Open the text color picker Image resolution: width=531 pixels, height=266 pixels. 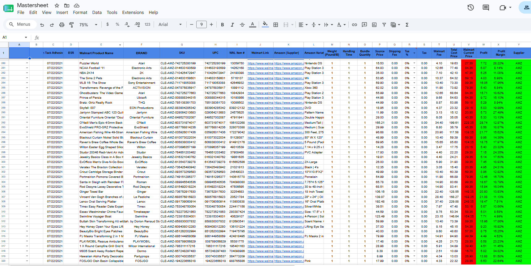pyautogui.click(x=253, y=24)
